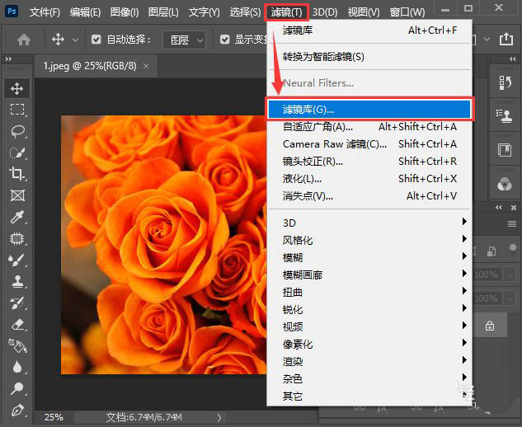Select the Blur tool
The height and width of the screenshot is (427, 522).
17,367
